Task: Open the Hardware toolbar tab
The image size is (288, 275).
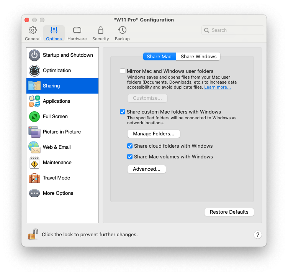Action: [77, 33]
